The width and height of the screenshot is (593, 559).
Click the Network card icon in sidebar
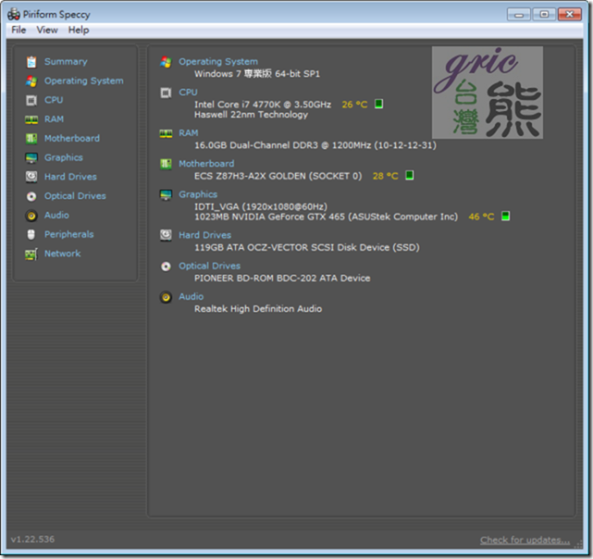tap(31, 254)
